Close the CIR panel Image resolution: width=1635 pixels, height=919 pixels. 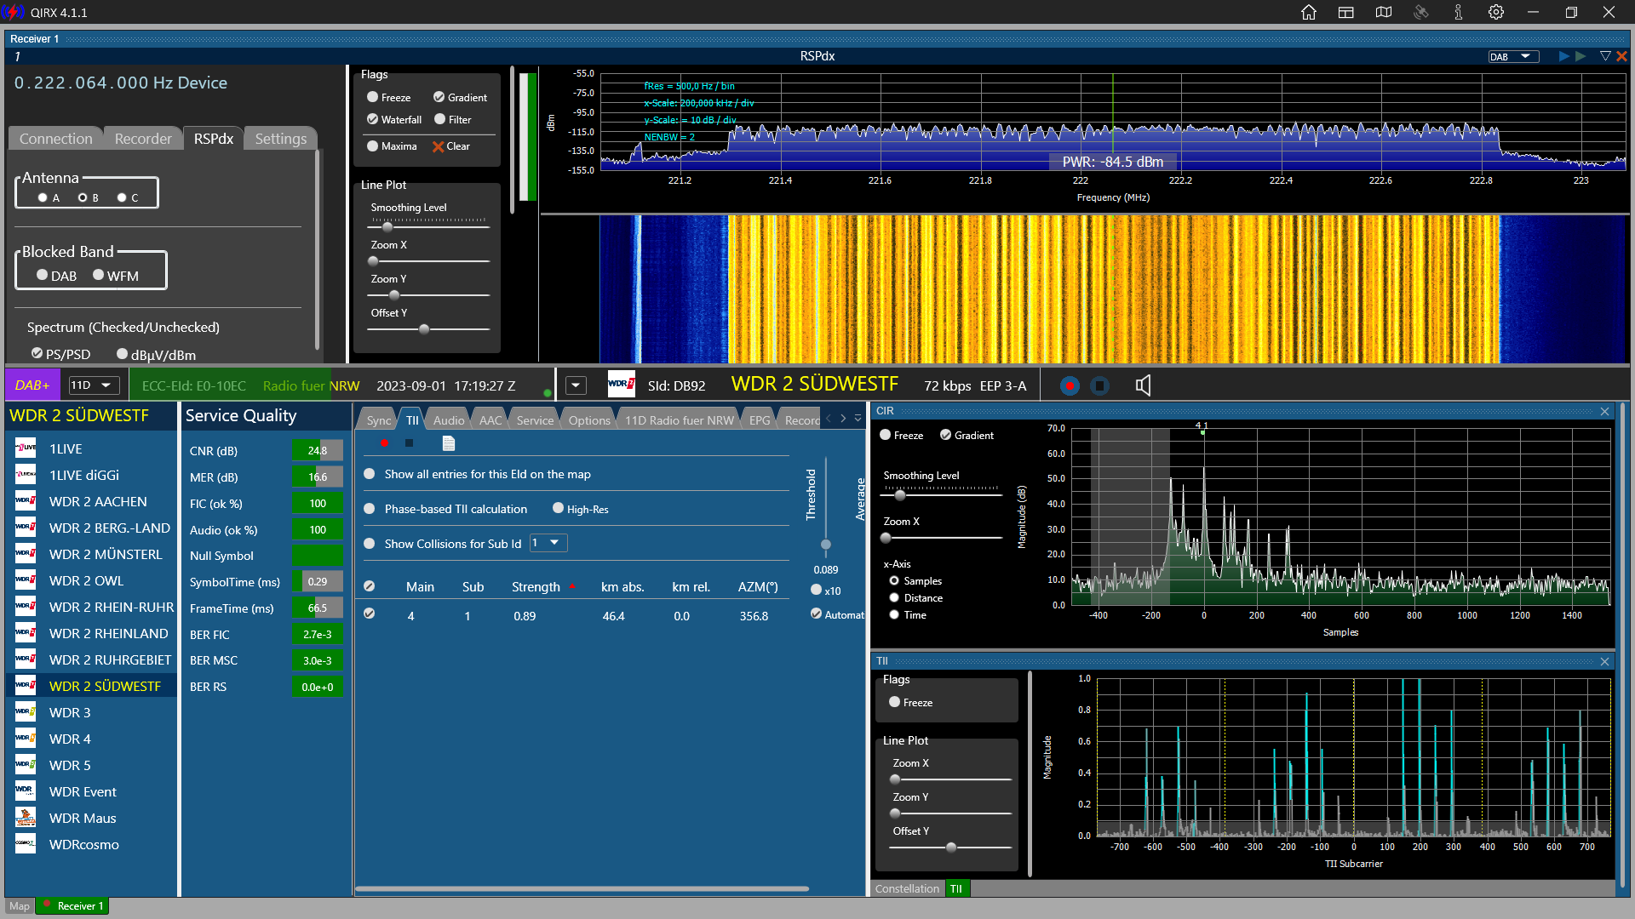click(x=1605, y=411)
